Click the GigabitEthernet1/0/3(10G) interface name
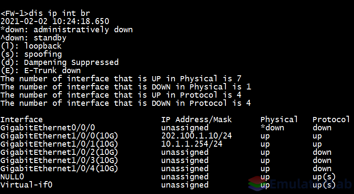354x194 pixels. [x=59, y=160]
